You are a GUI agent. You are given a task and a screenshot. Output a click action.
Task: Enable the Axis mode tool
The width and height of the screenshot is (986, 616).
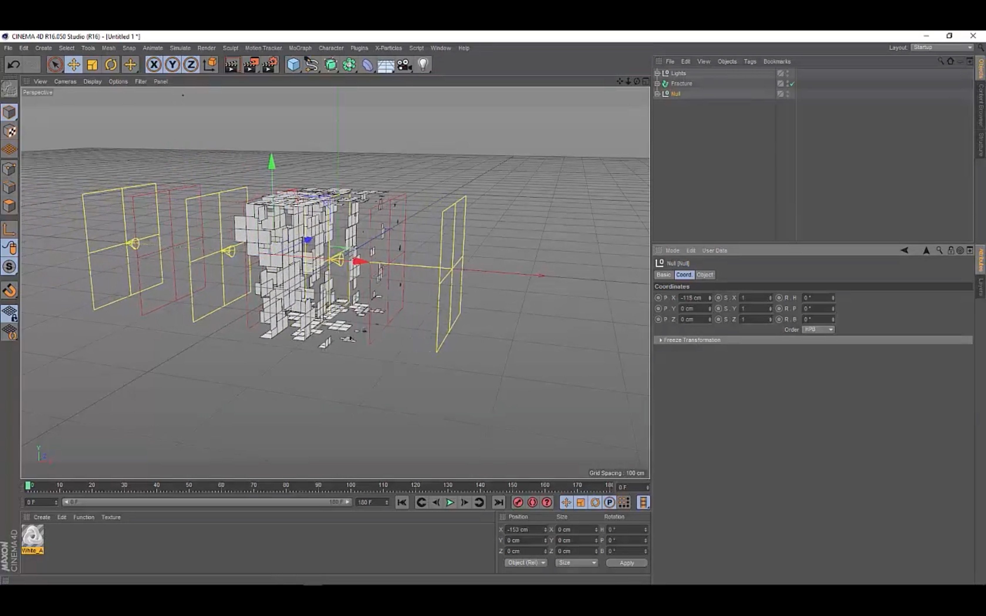click(x=9, y=229)
